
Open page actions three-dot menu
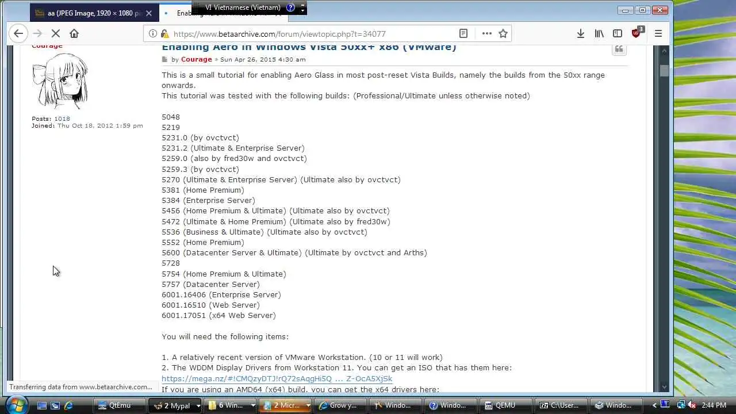(486, 33)
